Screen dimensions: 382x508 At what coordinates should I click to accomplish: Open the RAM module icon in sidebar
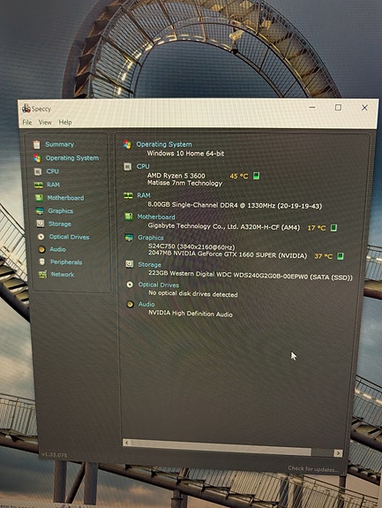(x=39, y=185)
